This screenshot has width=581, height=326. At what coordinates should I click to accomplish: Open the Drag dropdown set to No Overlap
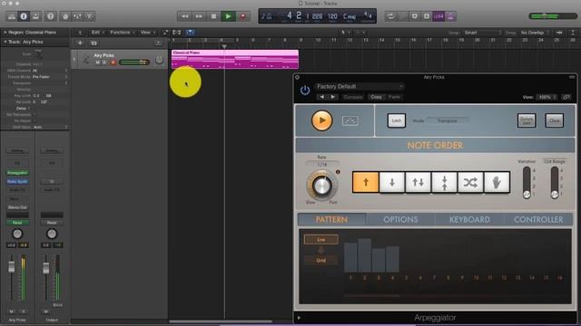tap(535, 33)
